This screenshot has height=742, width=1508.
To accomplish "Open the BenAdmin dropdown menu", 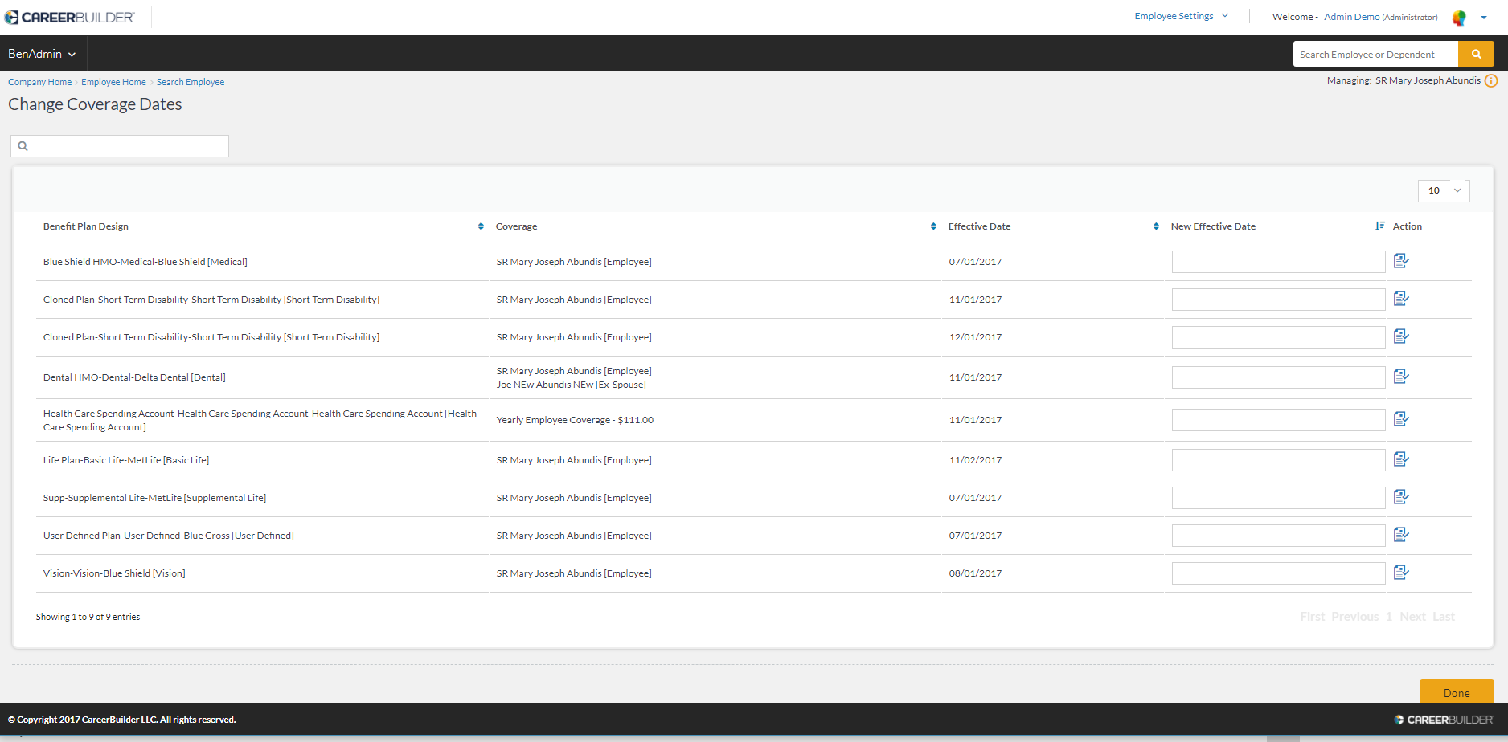I will click(x=42, y=54).
